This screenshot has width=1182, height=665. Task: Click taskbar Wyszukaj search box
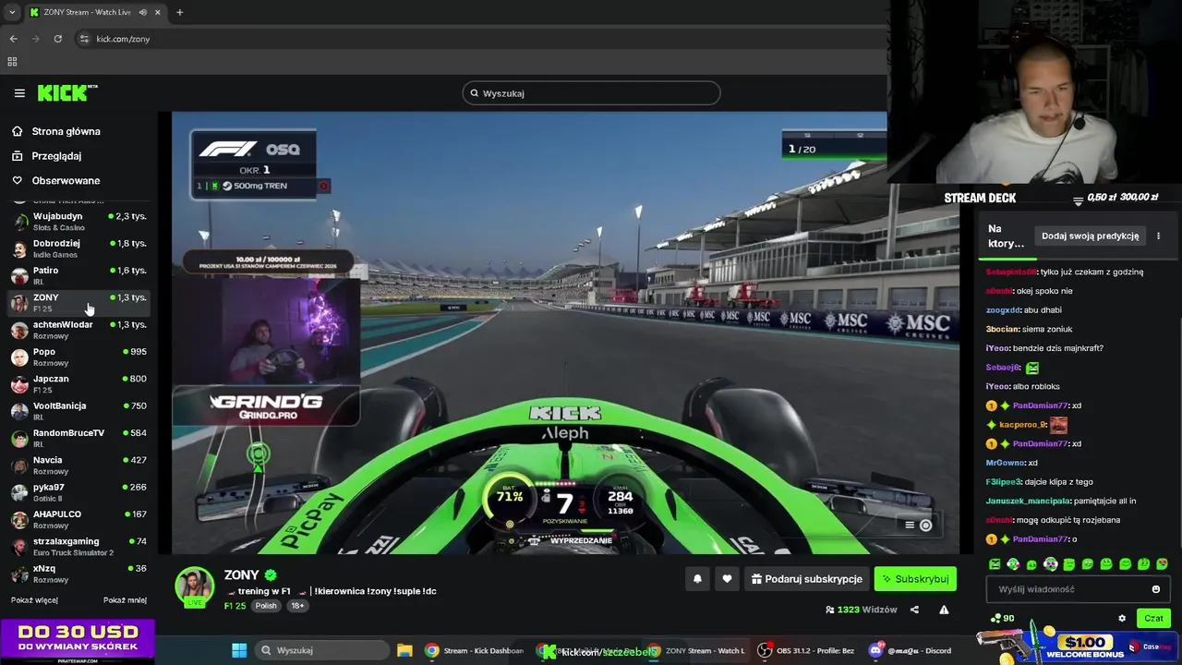tap(320, 650)
